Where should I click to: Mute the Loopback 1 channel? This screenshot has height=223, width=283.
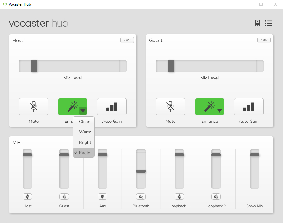[179, 197]
